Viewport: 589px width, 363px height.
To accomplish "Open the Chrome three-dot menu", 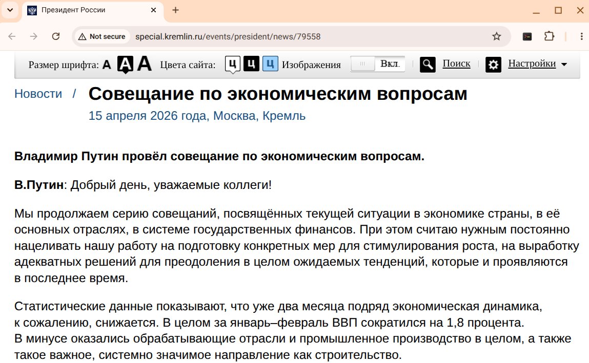I will (x=581, y=36).
